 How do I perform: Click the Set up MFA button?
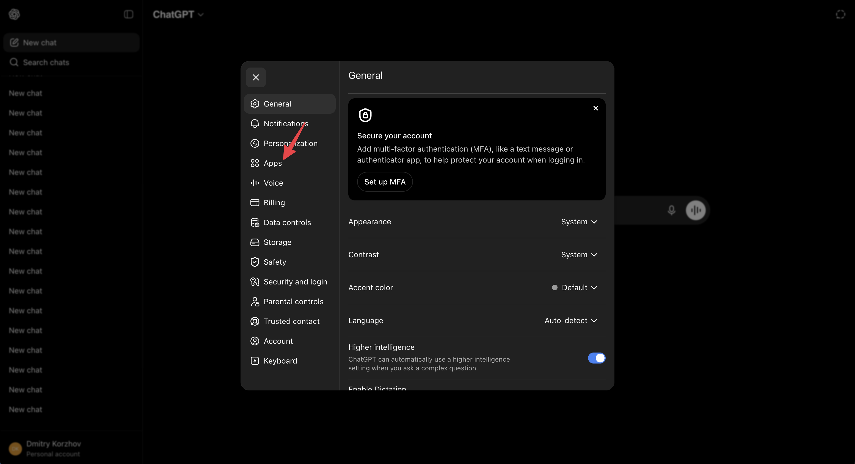coord(385,182)
